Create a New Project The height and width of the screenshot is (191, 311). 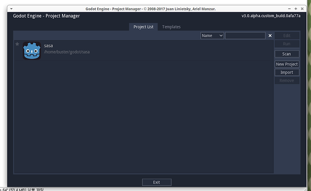[x=287, y=64]
